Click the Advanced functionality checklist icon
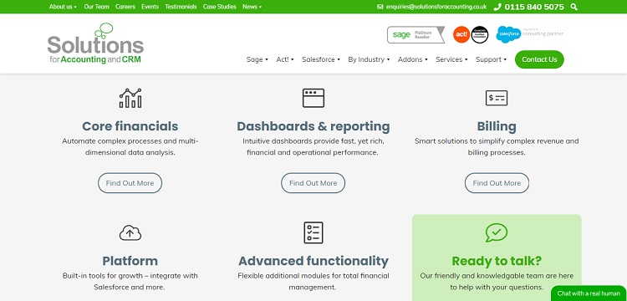627x301 pixels. tap(313, 232)
